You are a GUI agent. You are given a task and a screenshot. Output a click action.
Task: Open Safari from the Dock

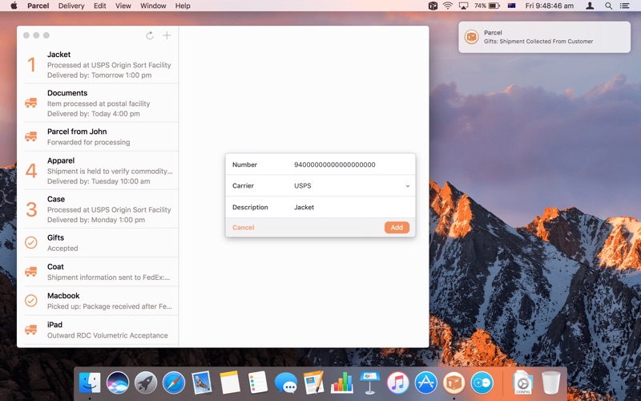click(x=174, y=383)
